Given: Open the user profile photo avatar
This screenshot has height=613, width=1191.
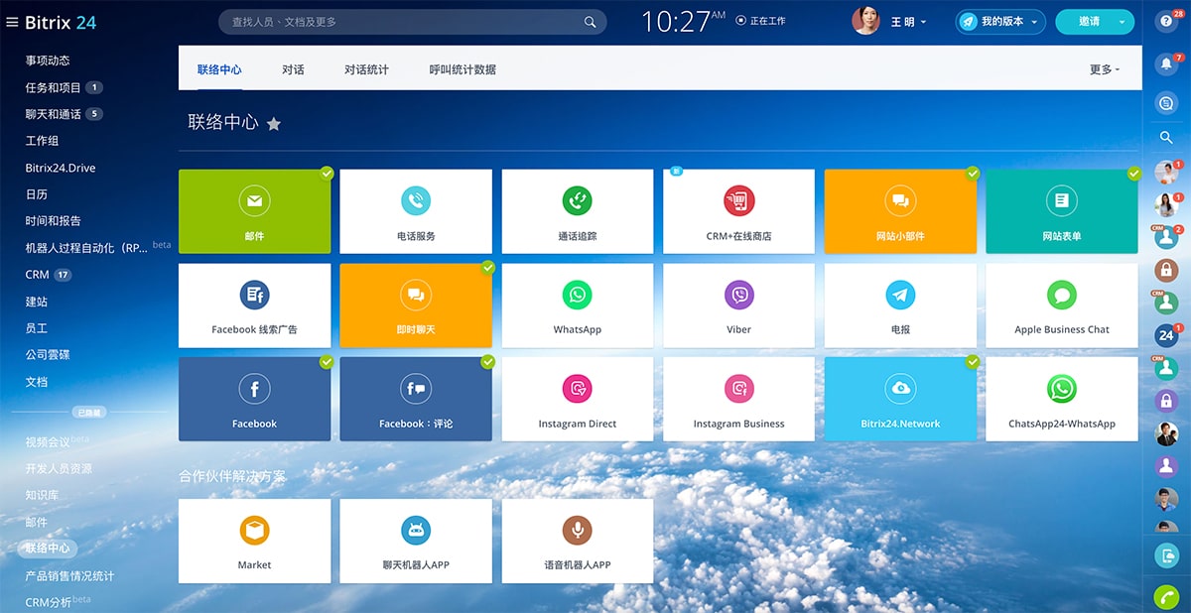Looking at the screenshot, I should 865,21.
